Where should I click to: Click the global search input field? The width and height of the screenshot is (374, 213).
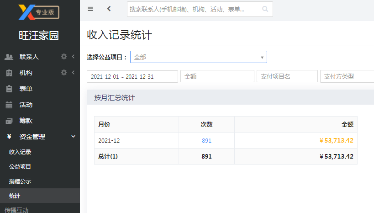[x=200, y=9]
